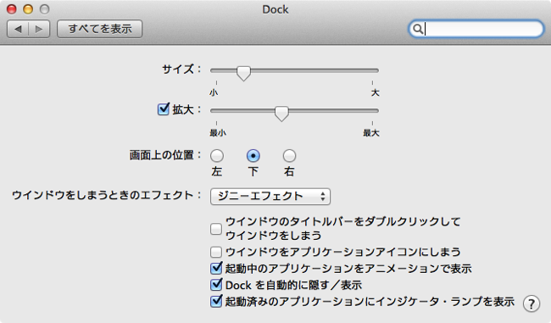551x323 pixels.
Task: Focus the search input field
Action: (476, 29)
